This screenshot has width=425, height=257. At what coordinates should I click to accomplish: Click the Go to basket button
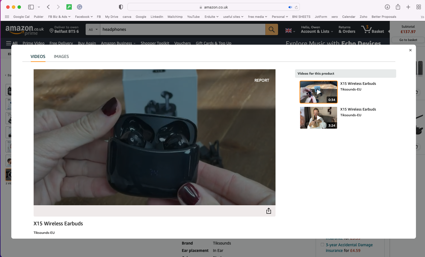point(408,40)
